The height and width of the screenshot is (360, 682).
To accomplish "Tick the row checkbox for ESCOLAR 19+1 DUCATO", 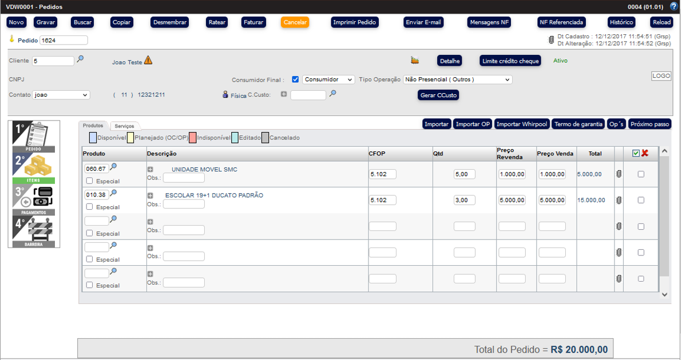I will pos(641,200).
